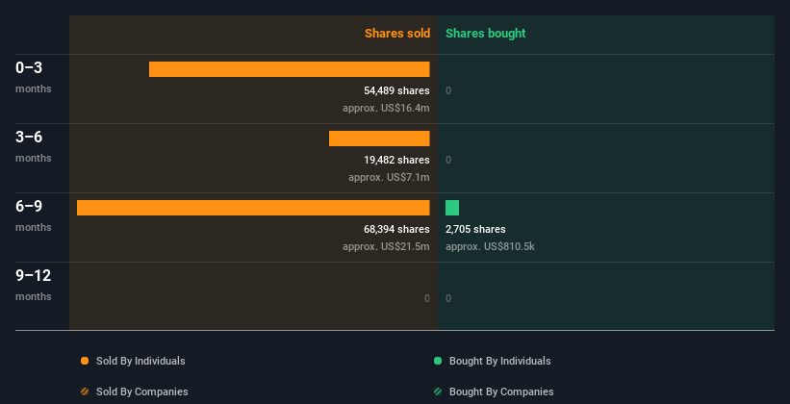This screenshot has width=790, height=404.
Task: Click the Bought By Individuals legend label
Action: click(499, 361)
